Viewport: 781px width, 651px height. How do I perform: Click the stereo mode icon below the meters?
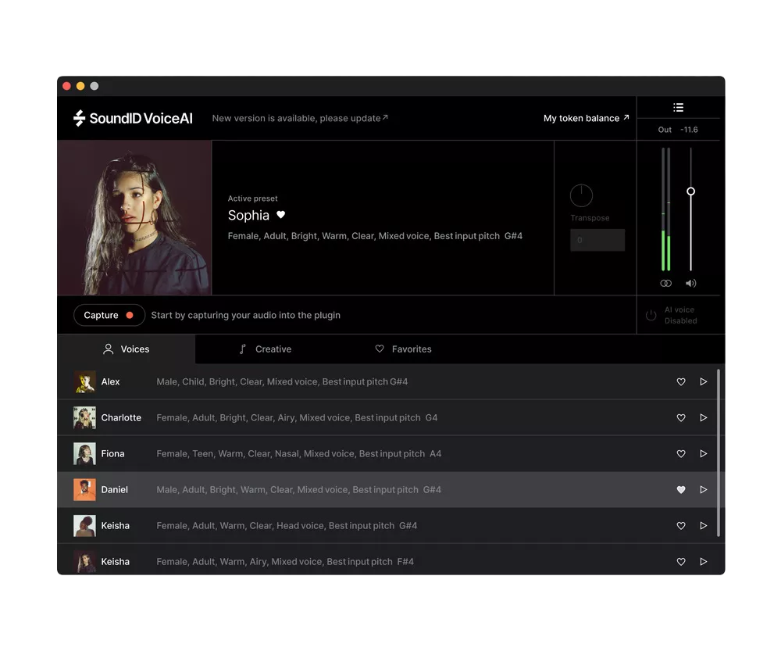(x=665, y=283)
